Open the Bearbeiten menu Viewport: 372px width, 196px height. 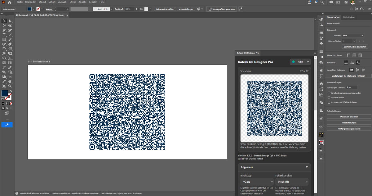coord(31,2)
